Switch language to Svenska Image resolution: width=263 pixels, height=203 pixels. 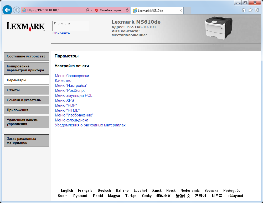(211, 191)
